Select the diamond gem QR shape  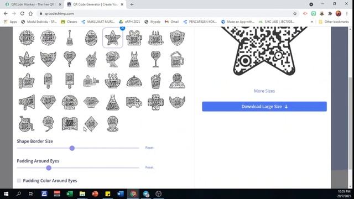point(48,102)
